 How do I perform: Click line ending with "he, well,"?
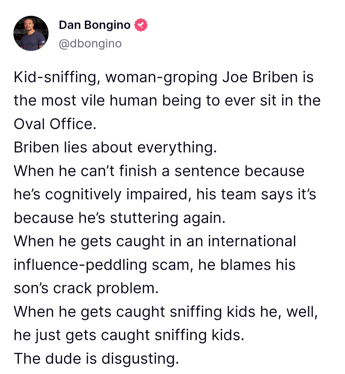click(x=166, y=311)
